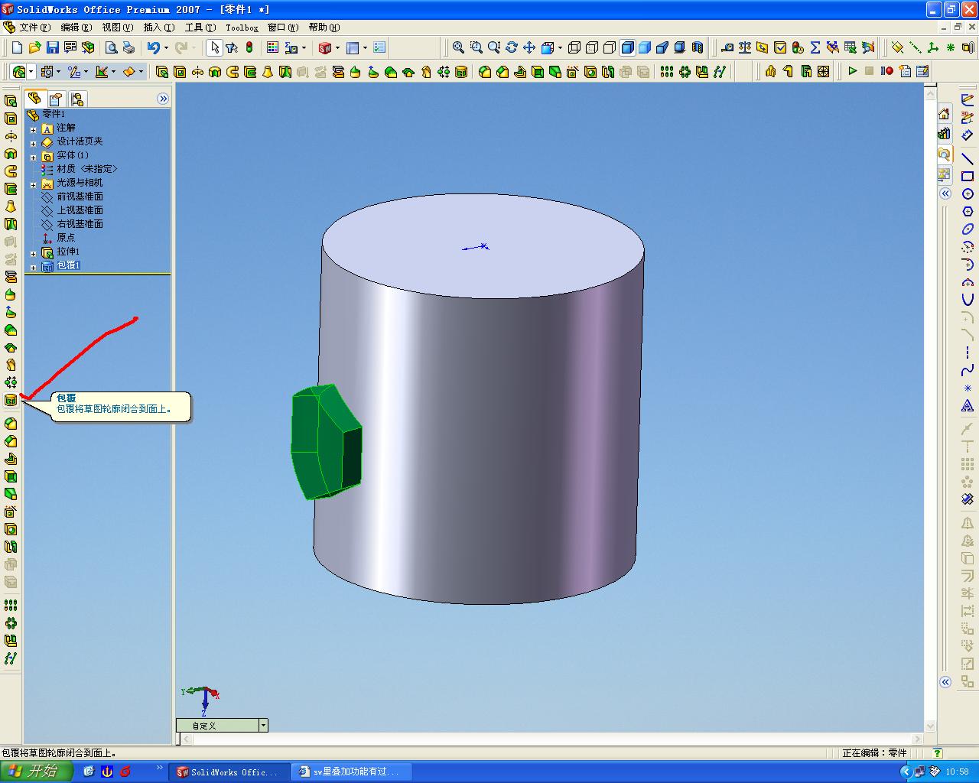Open the Undo history dropdown arrow

click(166, 47)
